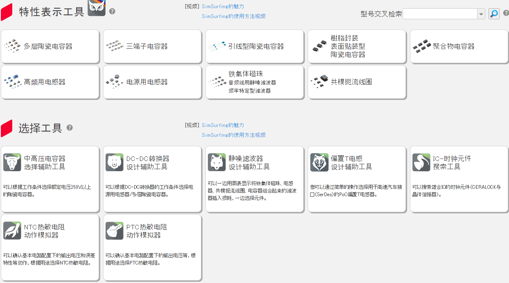Select the 聚合物电容器 category
This screenshot has width=509, height=283.
(x=458, y=46)
